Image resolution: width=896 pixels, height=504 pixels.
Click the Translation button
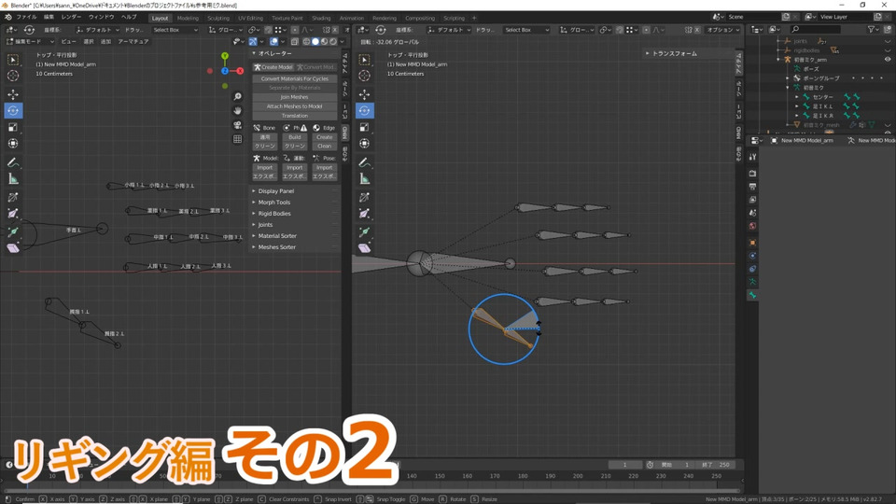click(x=294, y=116)
